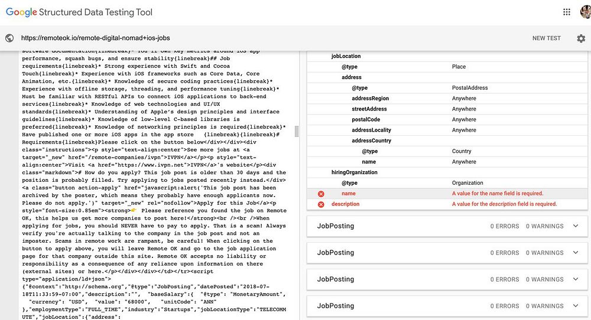Click the 'Country' type value

(462, 151)
